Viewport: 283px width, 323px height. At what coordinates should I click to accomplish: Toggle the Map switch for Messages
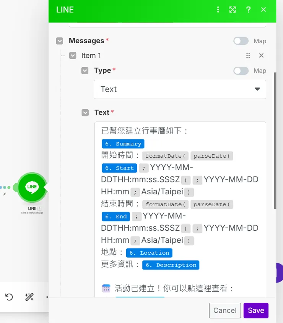[241, 41]
